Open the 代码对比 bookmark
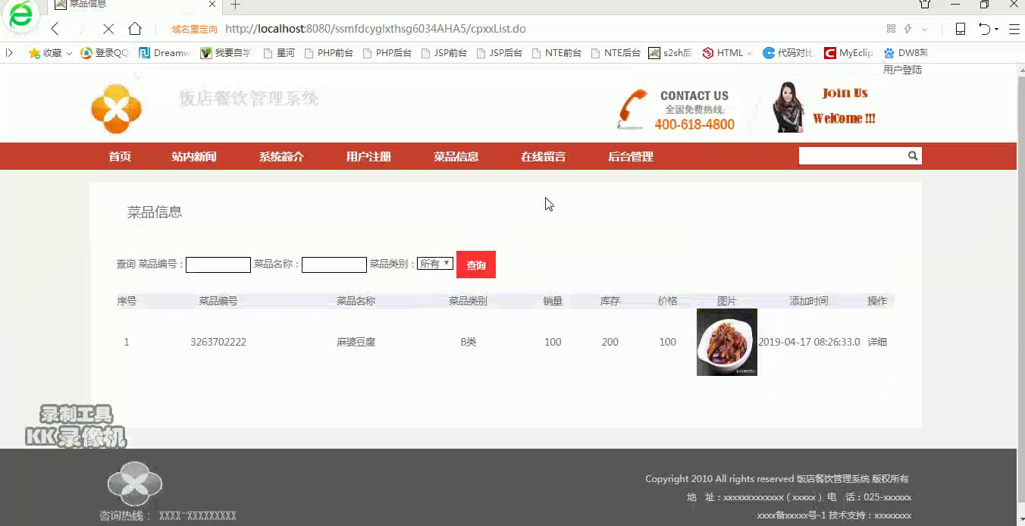 coord(788,53)
